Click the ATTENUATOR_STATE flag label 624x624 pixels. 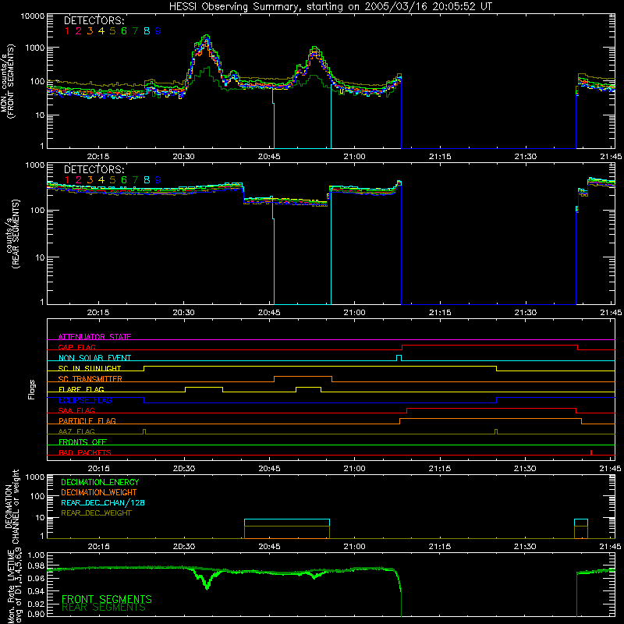[x=94, y=337]
